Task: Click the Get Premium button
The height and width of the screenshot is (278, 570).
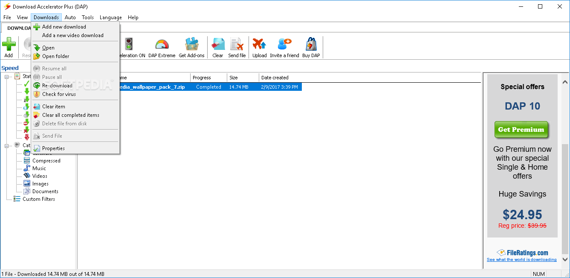Action: [x=521, y=129]
